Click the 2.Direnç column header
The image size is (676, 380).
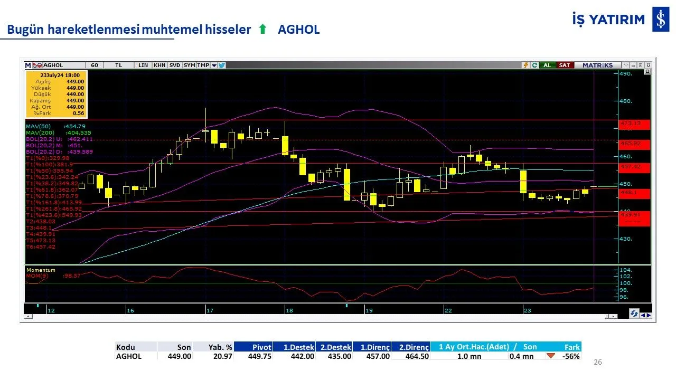pos(410,347)
